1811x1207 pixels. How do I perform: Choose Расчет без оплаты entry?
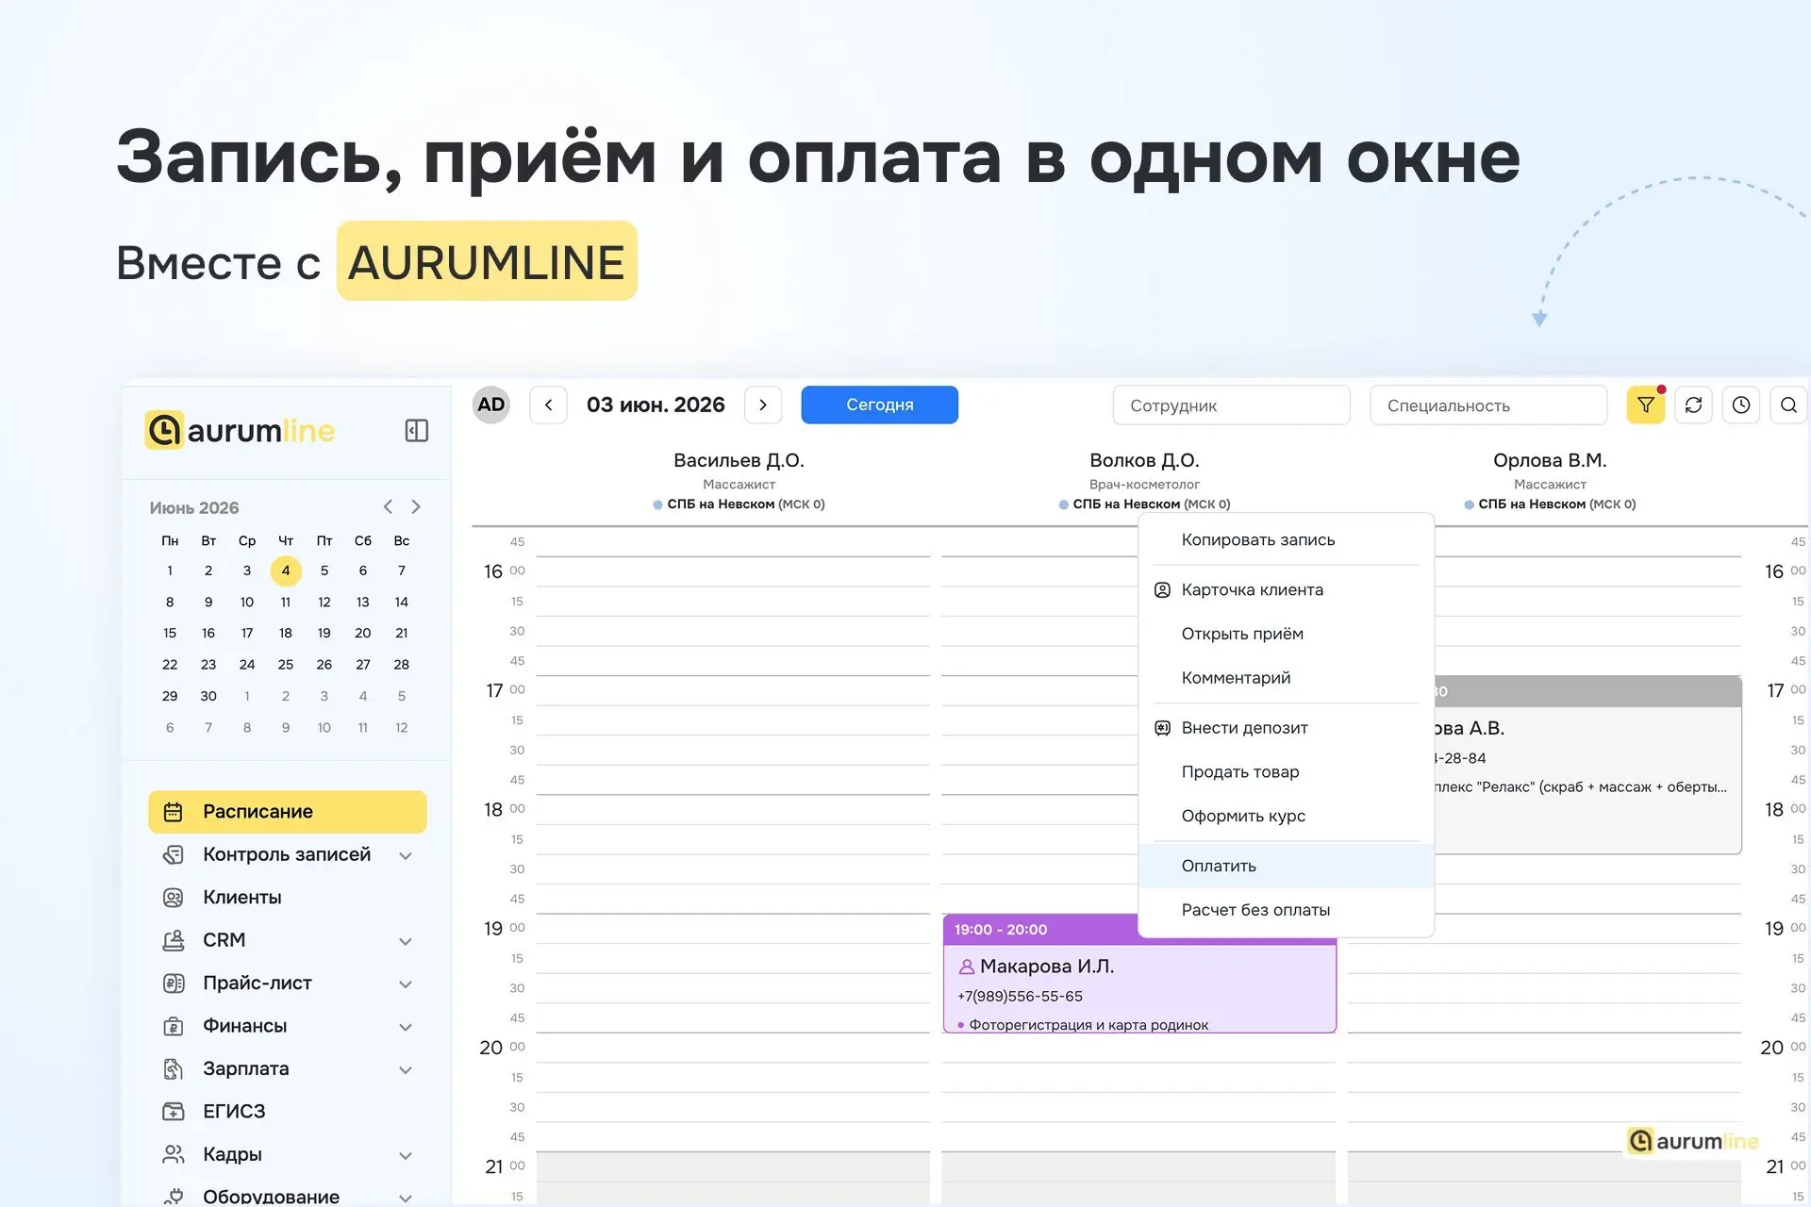pyautogui.click(x=1287, y=910)
